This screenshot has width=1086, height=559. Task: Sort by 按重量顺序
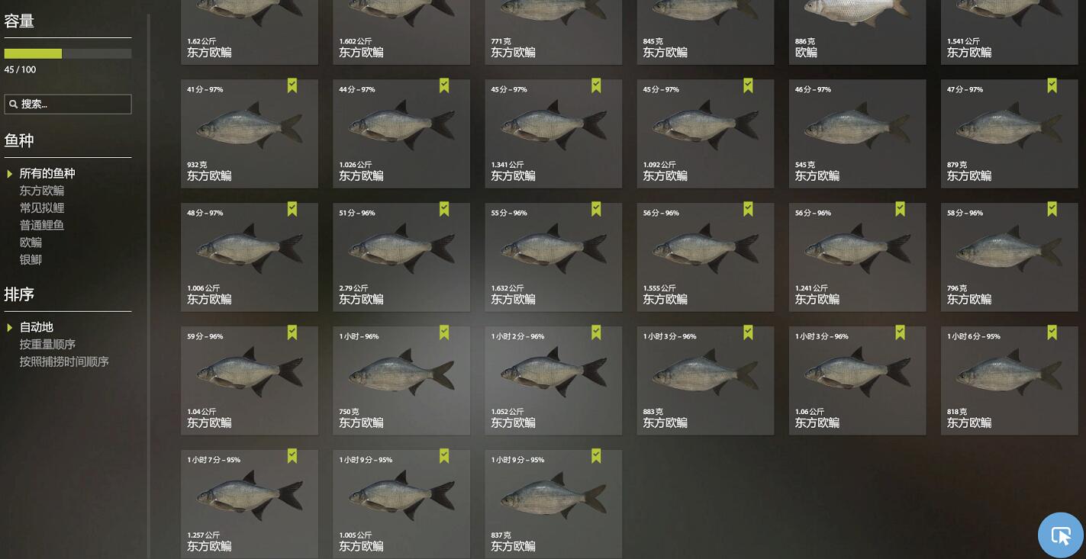(47, 345)
